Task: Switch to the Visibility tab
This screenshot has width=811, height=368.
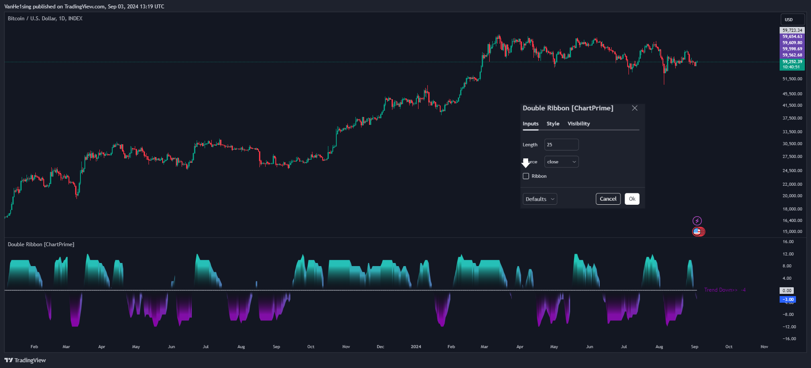Action: (x=579, y=124)
